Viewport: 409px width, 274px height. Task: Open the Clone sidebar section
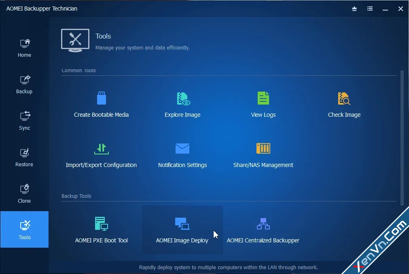pos(24,194)
